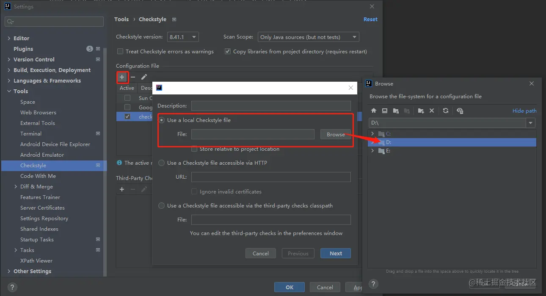This screenshot has width=546, height=296.
Task: Add a third-party check with plus icon
Action: pyautogui.click(x=122, y=189)
